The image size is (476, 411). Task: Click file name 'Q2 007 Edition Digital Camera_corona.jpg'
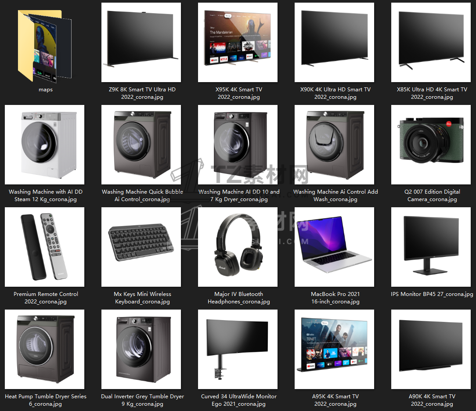click(432, 195)
